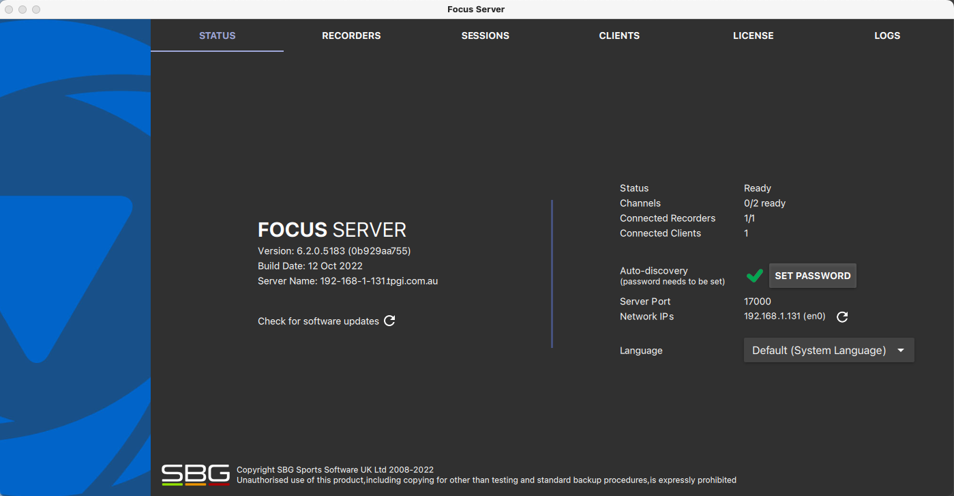Click the SBG logo

coord(195,475)
